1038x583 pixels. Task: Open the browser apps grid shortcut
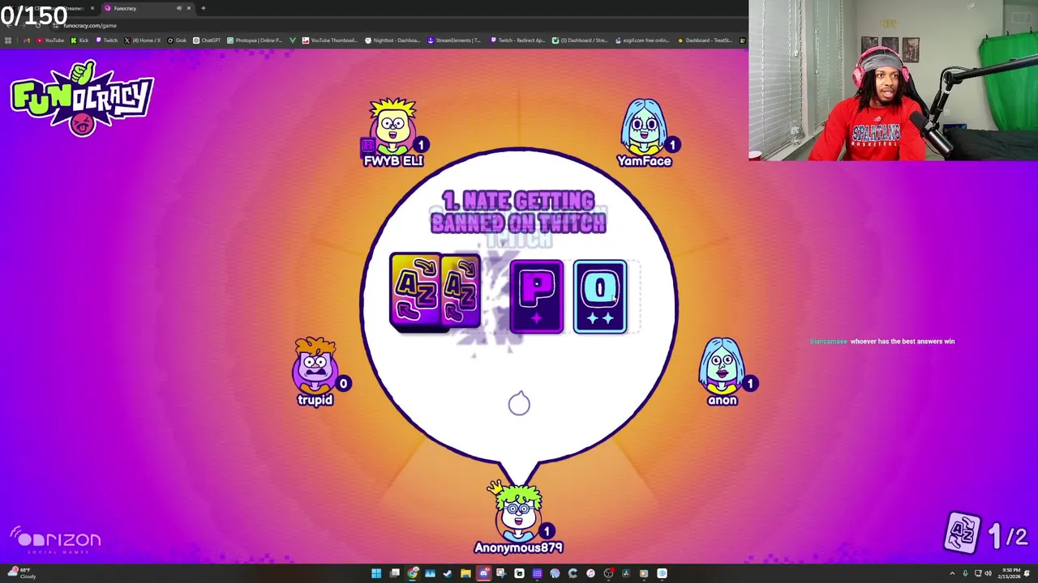point(8,40)
